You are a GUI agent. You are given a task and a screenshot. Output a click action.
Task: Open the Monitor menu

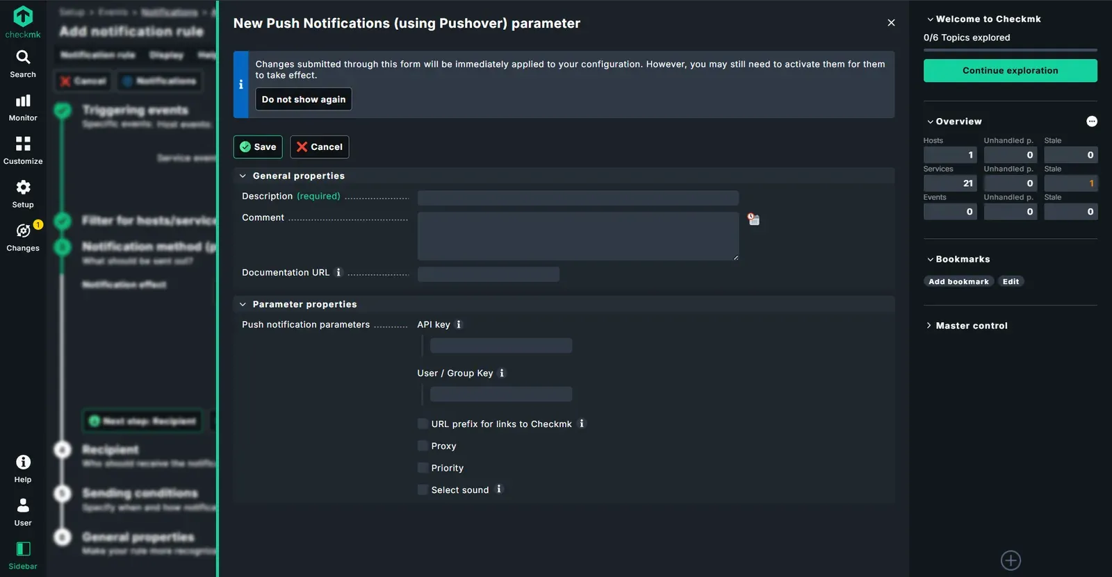tap(23, 108)
